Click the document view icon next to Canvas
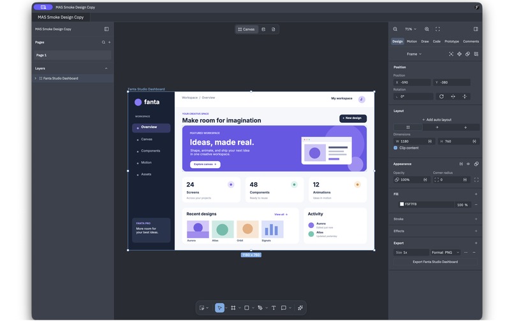The height and width of the screenshot is (321, 514). click(274, 29)
